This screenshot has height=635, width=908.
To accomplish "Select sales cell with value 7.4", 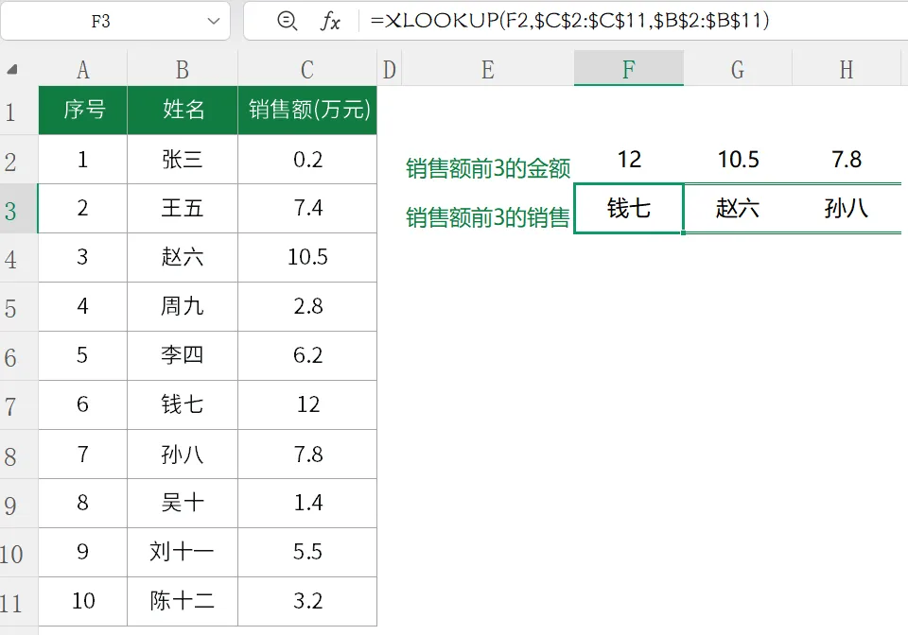I will (x=307, y=209).
